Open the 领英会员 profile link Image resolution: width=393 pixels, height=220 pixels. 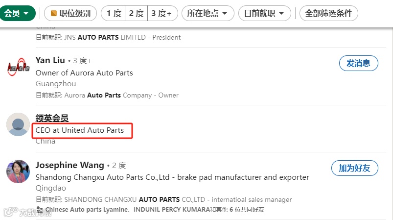click(52, 118)
